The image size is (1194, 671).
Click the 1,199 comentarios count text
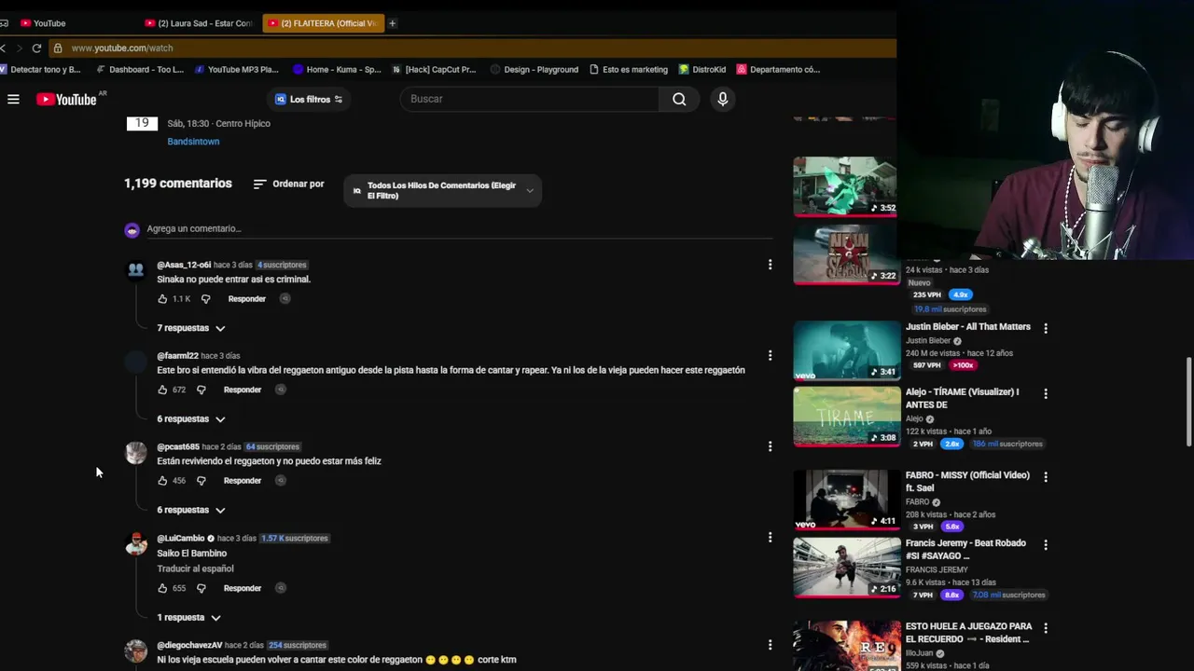pyautogui.click(x=178, y=184)
